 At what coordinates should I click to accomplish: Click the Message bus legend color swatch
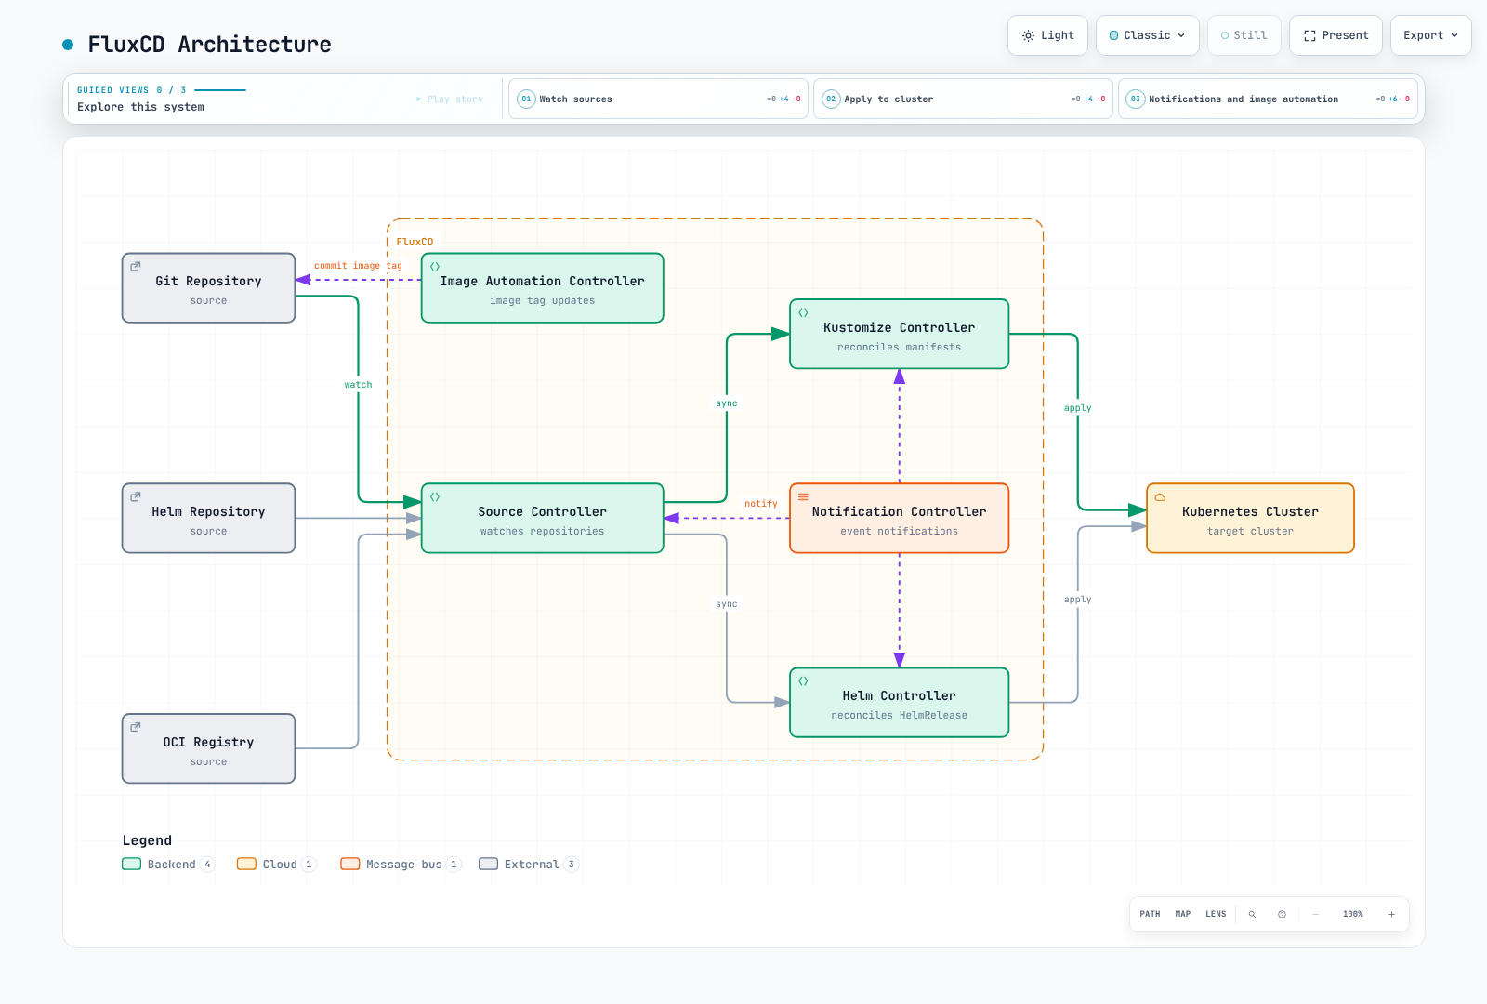350,864
